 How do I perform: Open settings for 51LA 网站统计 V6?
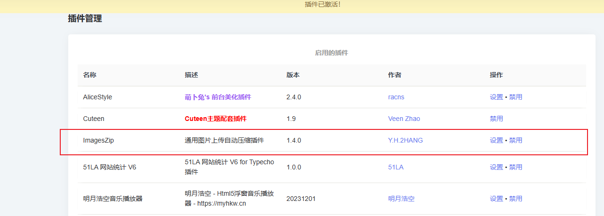coord(496,167)
